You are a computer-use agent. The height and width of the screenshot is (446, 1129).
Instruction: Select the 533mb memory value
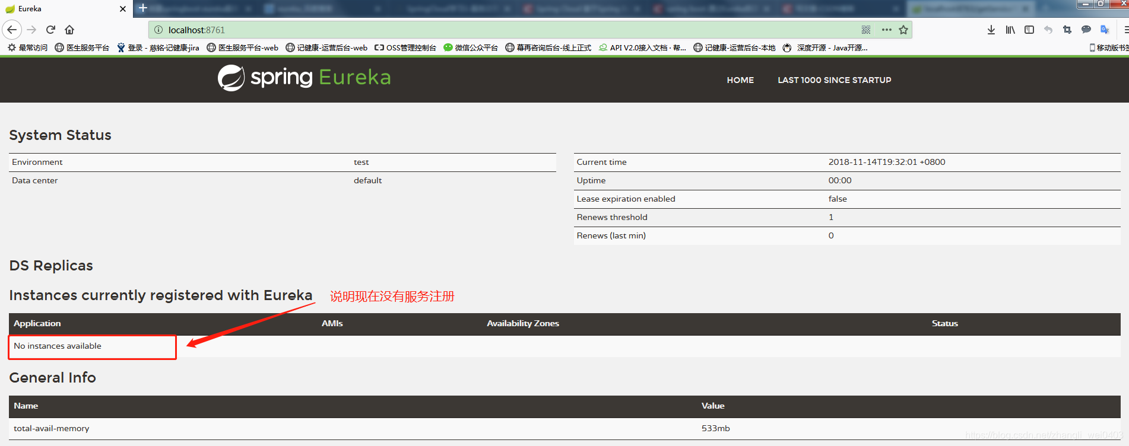click(x=716, y=428)
